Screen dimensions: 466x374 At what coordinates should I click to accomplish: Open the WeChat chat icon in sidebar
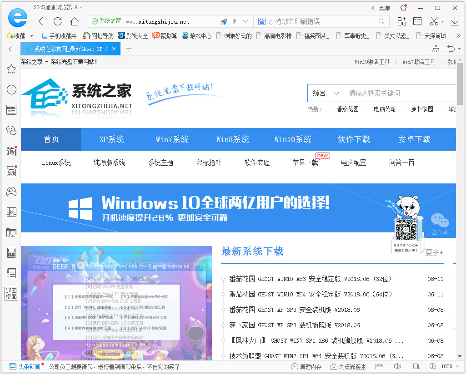[11, 130]
